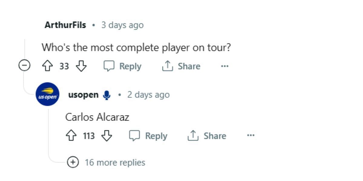Click the microphone flair icon beside usopen
The width and height of the screenshot is (363, 181).
(x=106, y=95)
